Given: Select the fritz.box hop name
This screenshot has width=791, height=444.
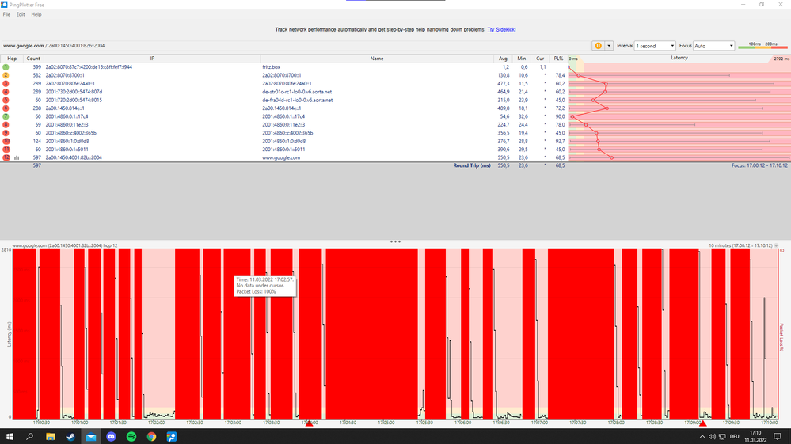Looking at the screenshot, I should (271, 67).
